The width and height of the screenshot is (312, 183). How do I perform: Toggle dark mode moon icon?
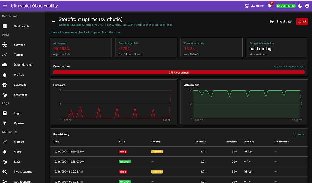tap(300, 6)
